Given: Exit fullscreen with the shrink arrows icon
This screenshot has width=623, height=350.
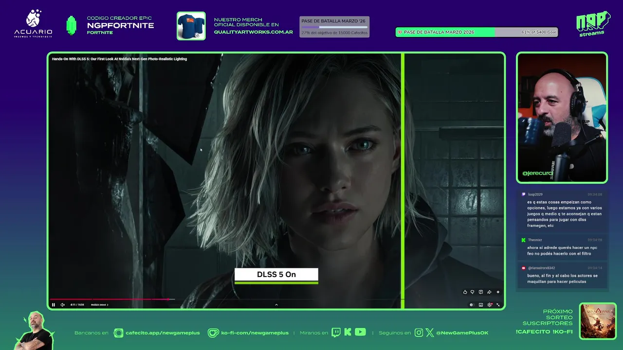Looking at the screenshot, I should 498,305.
